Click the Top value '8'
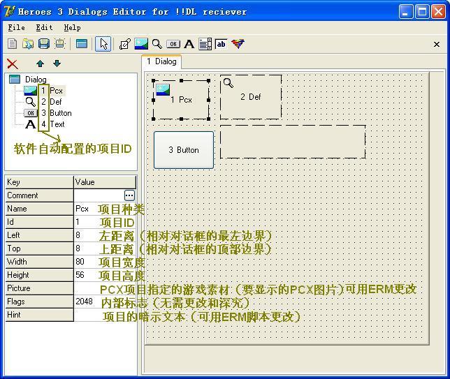The height and width of the screenshot is (379, 450). pos(78,248)
